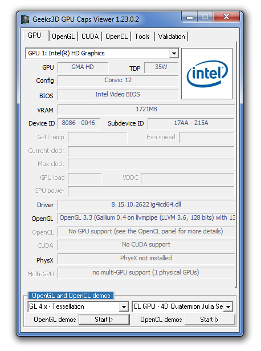Screen dimensions: 261x351
Task: Click the No CUDA support text
Action: (146, 245)
